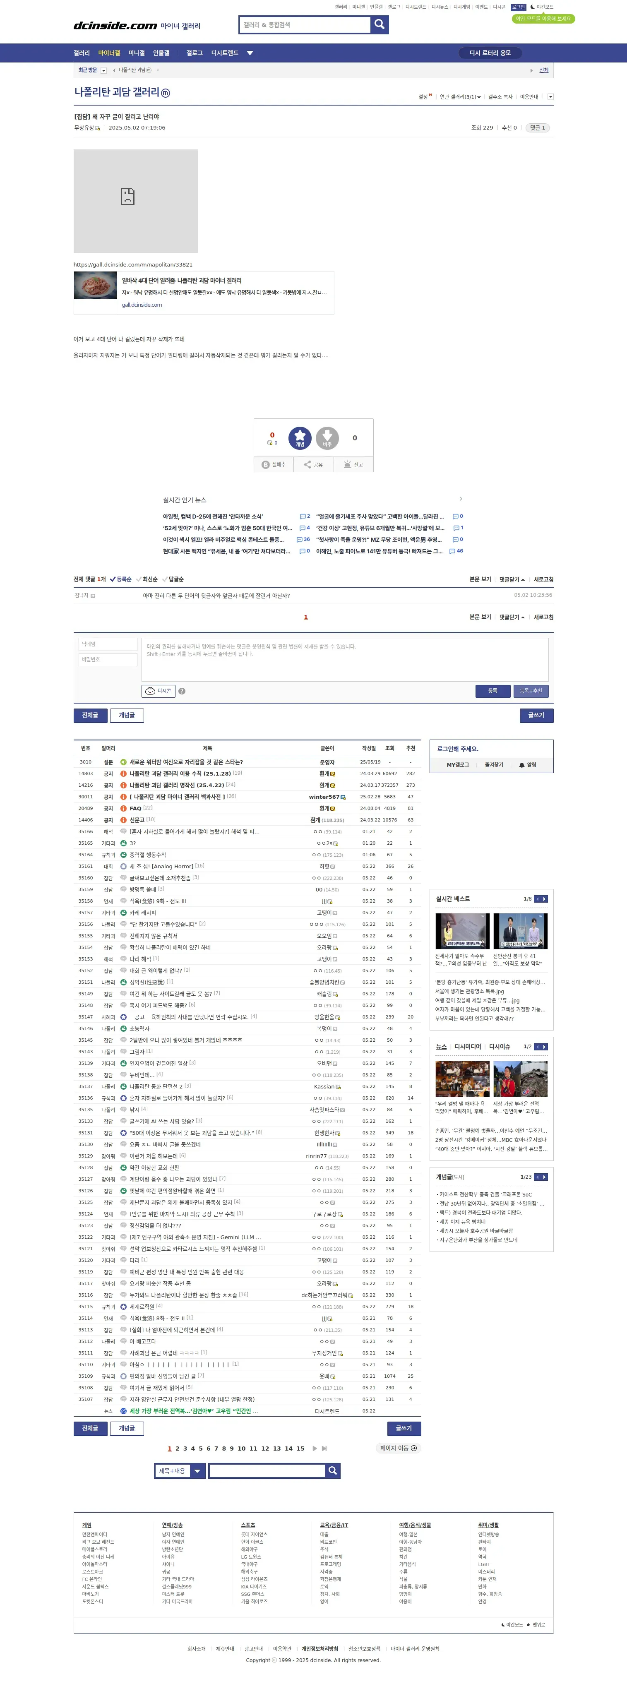Image resolution: width=627 pixels, height=1684 pixels.
Task: Click 실시간 베스트 previous arrow
Action: 538,899
